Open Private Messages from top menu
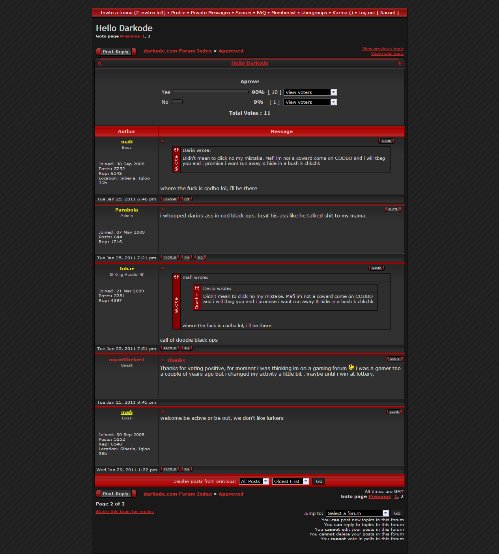Image resolution: width=499 pixels, height=554 pixels. [x=210, y=13]
